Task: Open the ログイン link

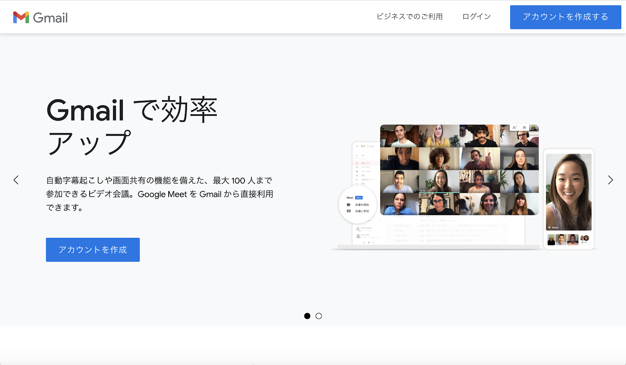Action: coord(476,16)
